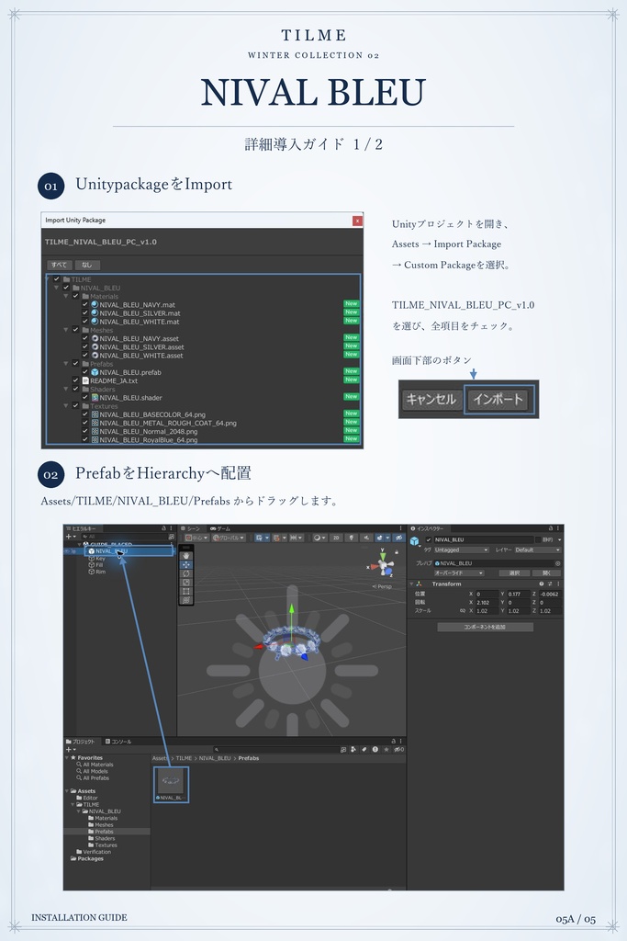Select the Rect tool in scene toolbar
This screenshot has width=627, height=941.
186,591
